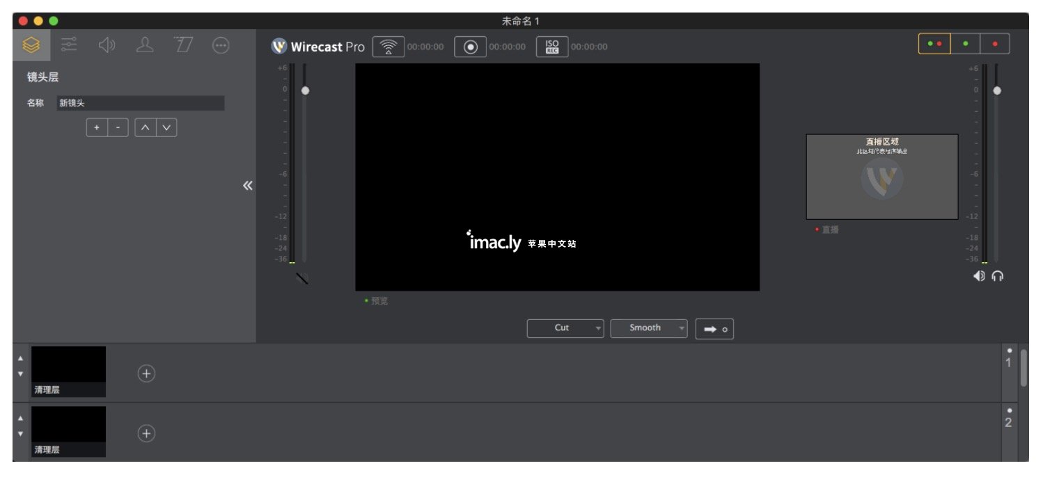Open the Cut transition dropdown
The image size is (1043, 484).
565,328
